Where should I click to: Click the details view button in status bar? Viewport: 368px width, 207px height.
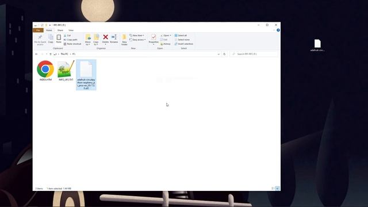(x=273, y=188)
